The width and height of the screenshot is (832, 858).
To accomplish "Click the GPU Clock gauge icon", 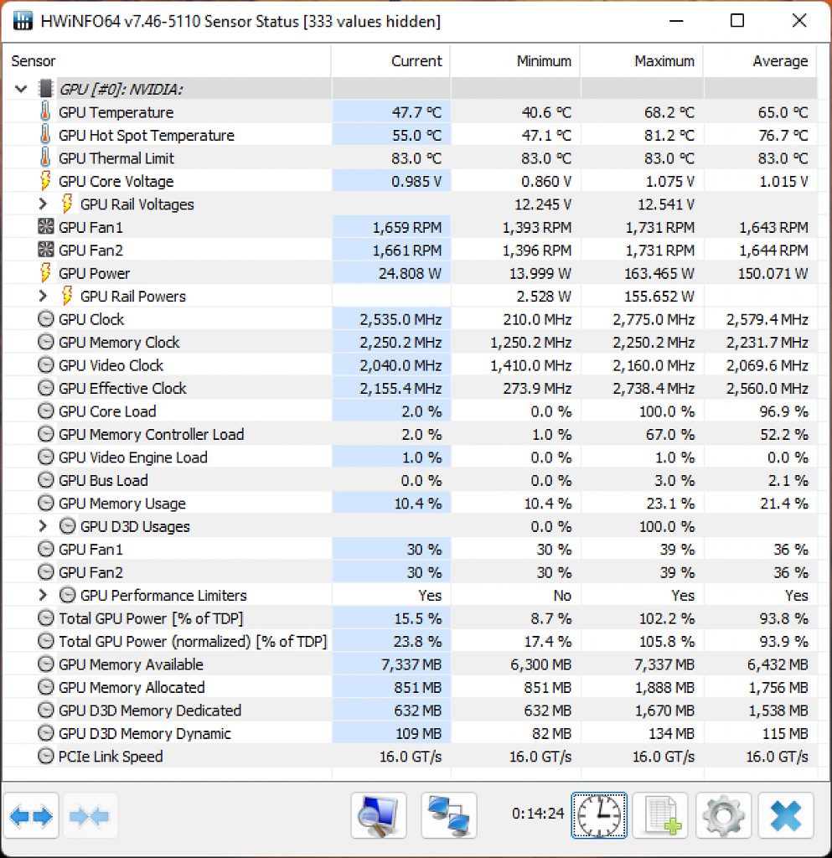I will 46,318.
